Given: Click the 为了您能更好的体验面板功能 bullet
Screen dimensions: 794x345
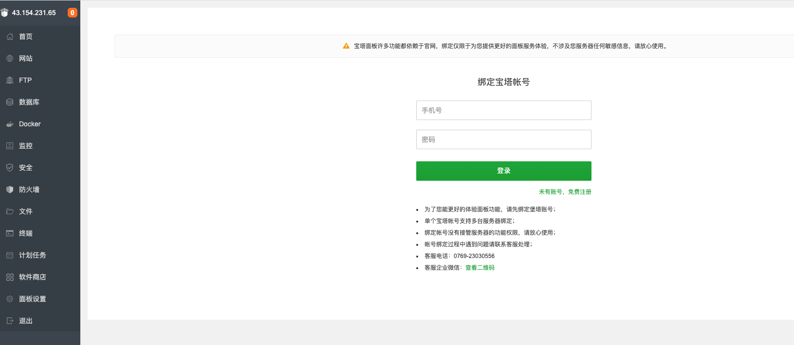Looking at the screenshot, I should pos(490,209).
